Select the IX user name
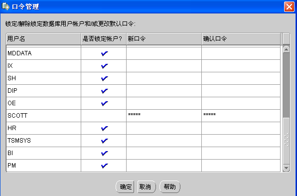Viewport: 297px width, 196px height. pos(10,66)
